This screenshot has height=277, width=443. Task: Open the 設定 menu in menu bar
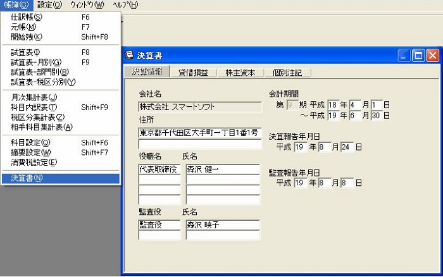coord(49,5)
